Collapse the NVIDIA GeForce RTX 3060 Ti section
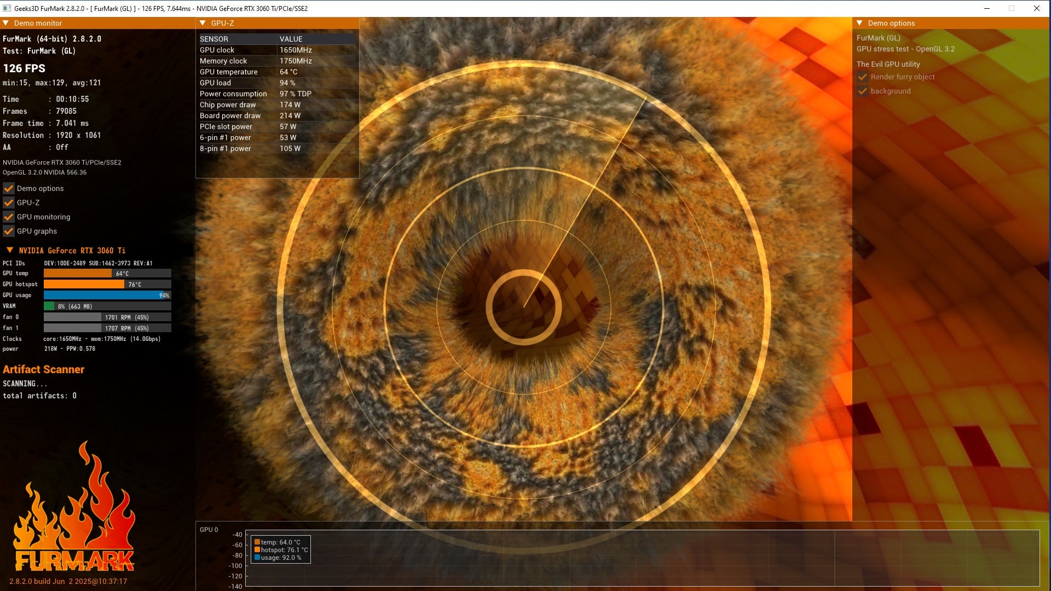 tap(9, 250)
